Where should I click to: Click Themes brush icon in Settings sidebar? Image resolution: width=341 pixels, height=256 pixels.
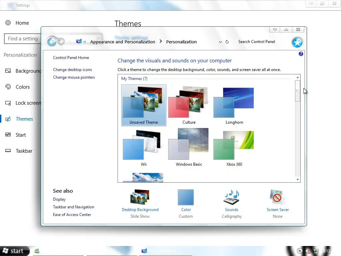pos(8,119)
